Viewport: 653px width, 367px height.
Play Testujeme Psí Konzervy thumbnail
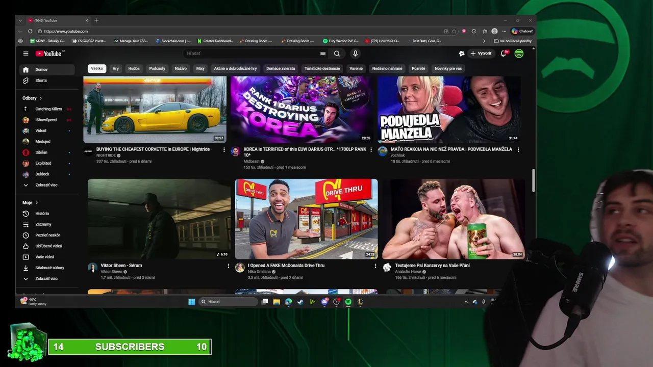coord(454,219)
